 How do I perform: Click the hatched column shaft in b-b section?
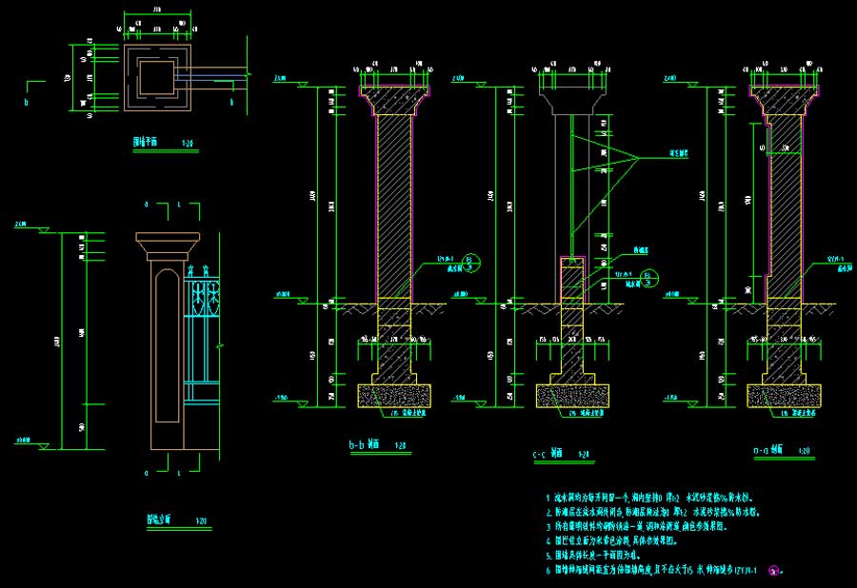point(394,205)
